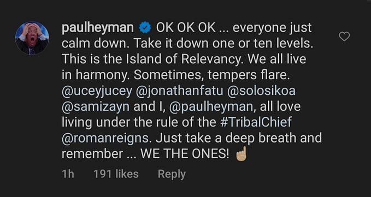Viewport: 371px width, 197px height.
Task: Visit the @solosikoa profile mention
Action: (261, 92)
